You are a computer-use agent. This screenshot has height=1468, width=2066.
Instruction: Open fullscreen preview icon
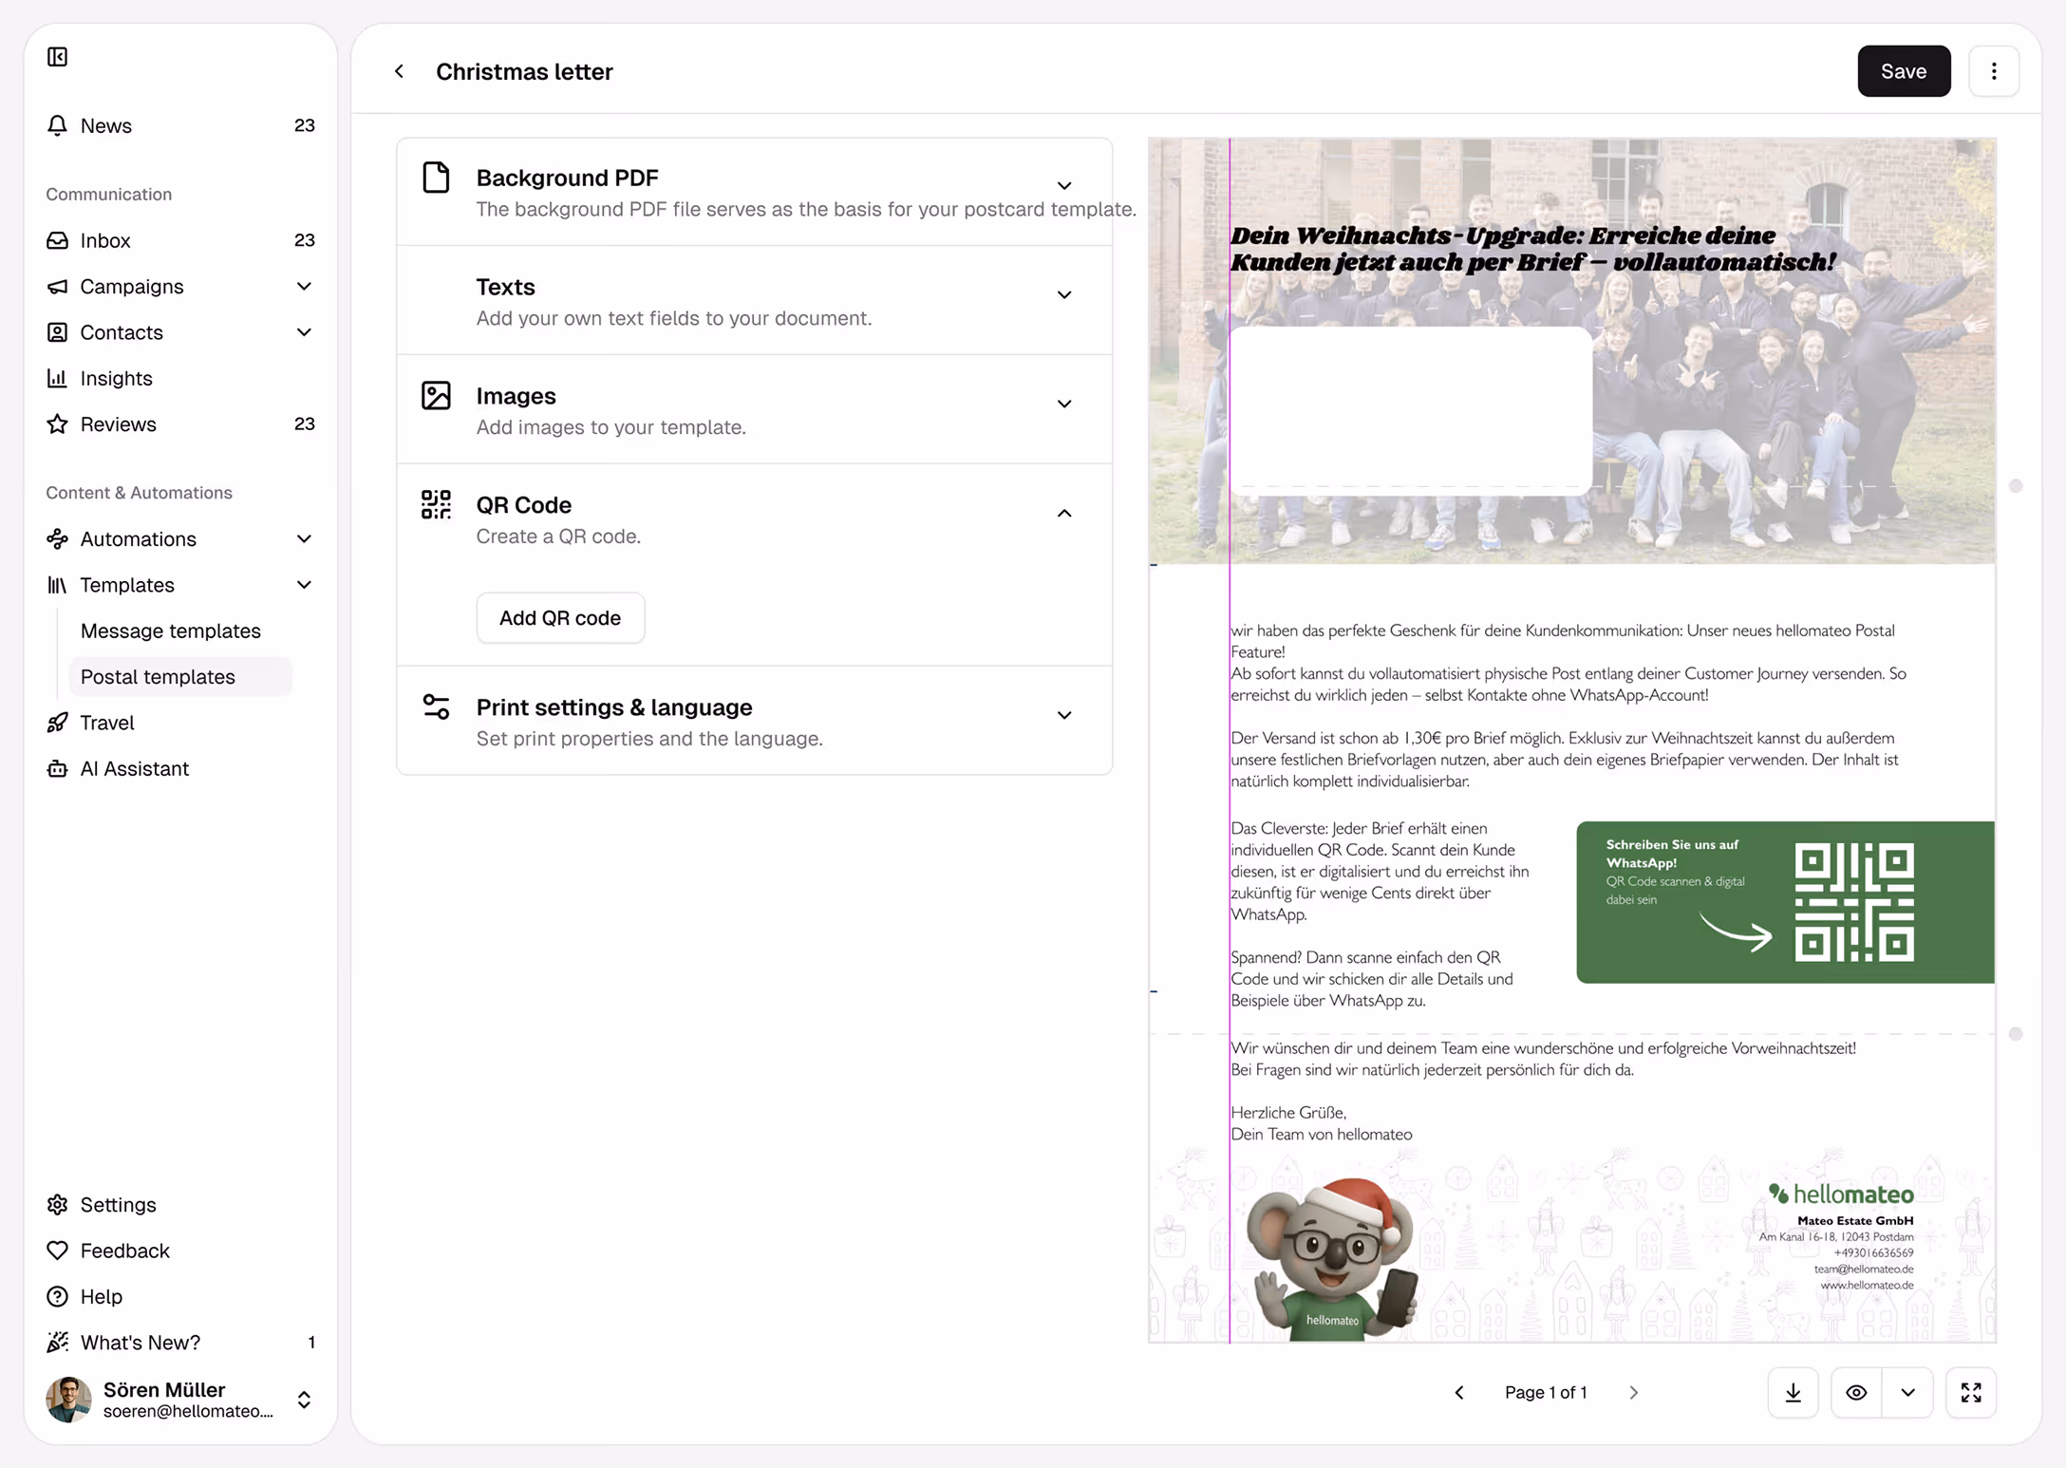tap(1971, 1393)
